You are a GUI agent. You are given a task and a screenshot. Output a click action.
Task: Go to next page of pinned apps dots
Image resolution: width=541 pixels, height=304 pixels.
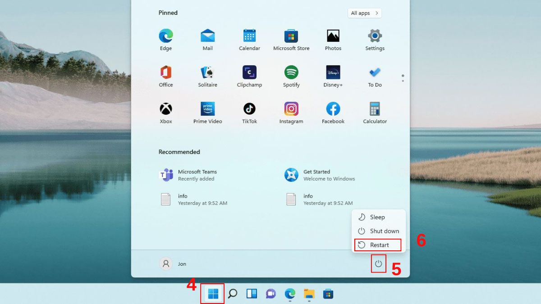(x=403, y=81)
